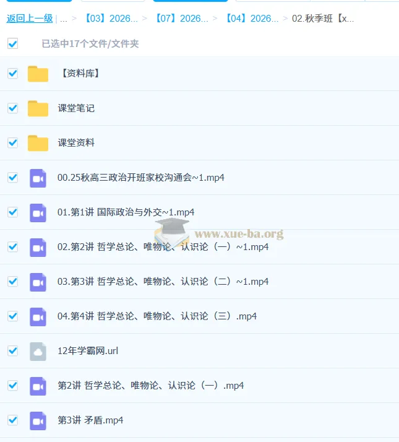Select current folder 02.秋季班 in breadcrumb
Screen dimensions: 399x442
[x=323, y=19]
